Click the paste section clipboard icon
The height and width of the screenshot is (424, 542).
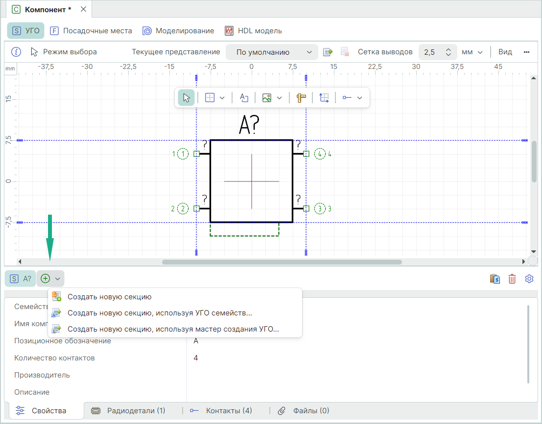click(495, 279)
